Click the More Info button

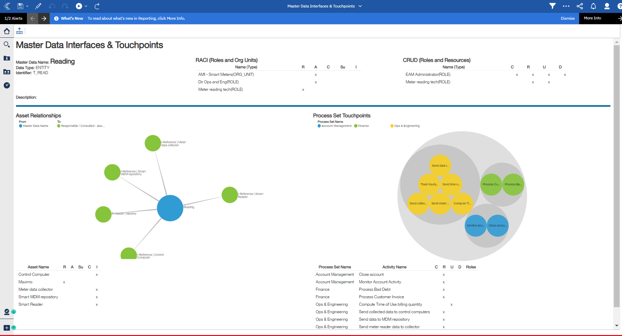pos(592,18)
